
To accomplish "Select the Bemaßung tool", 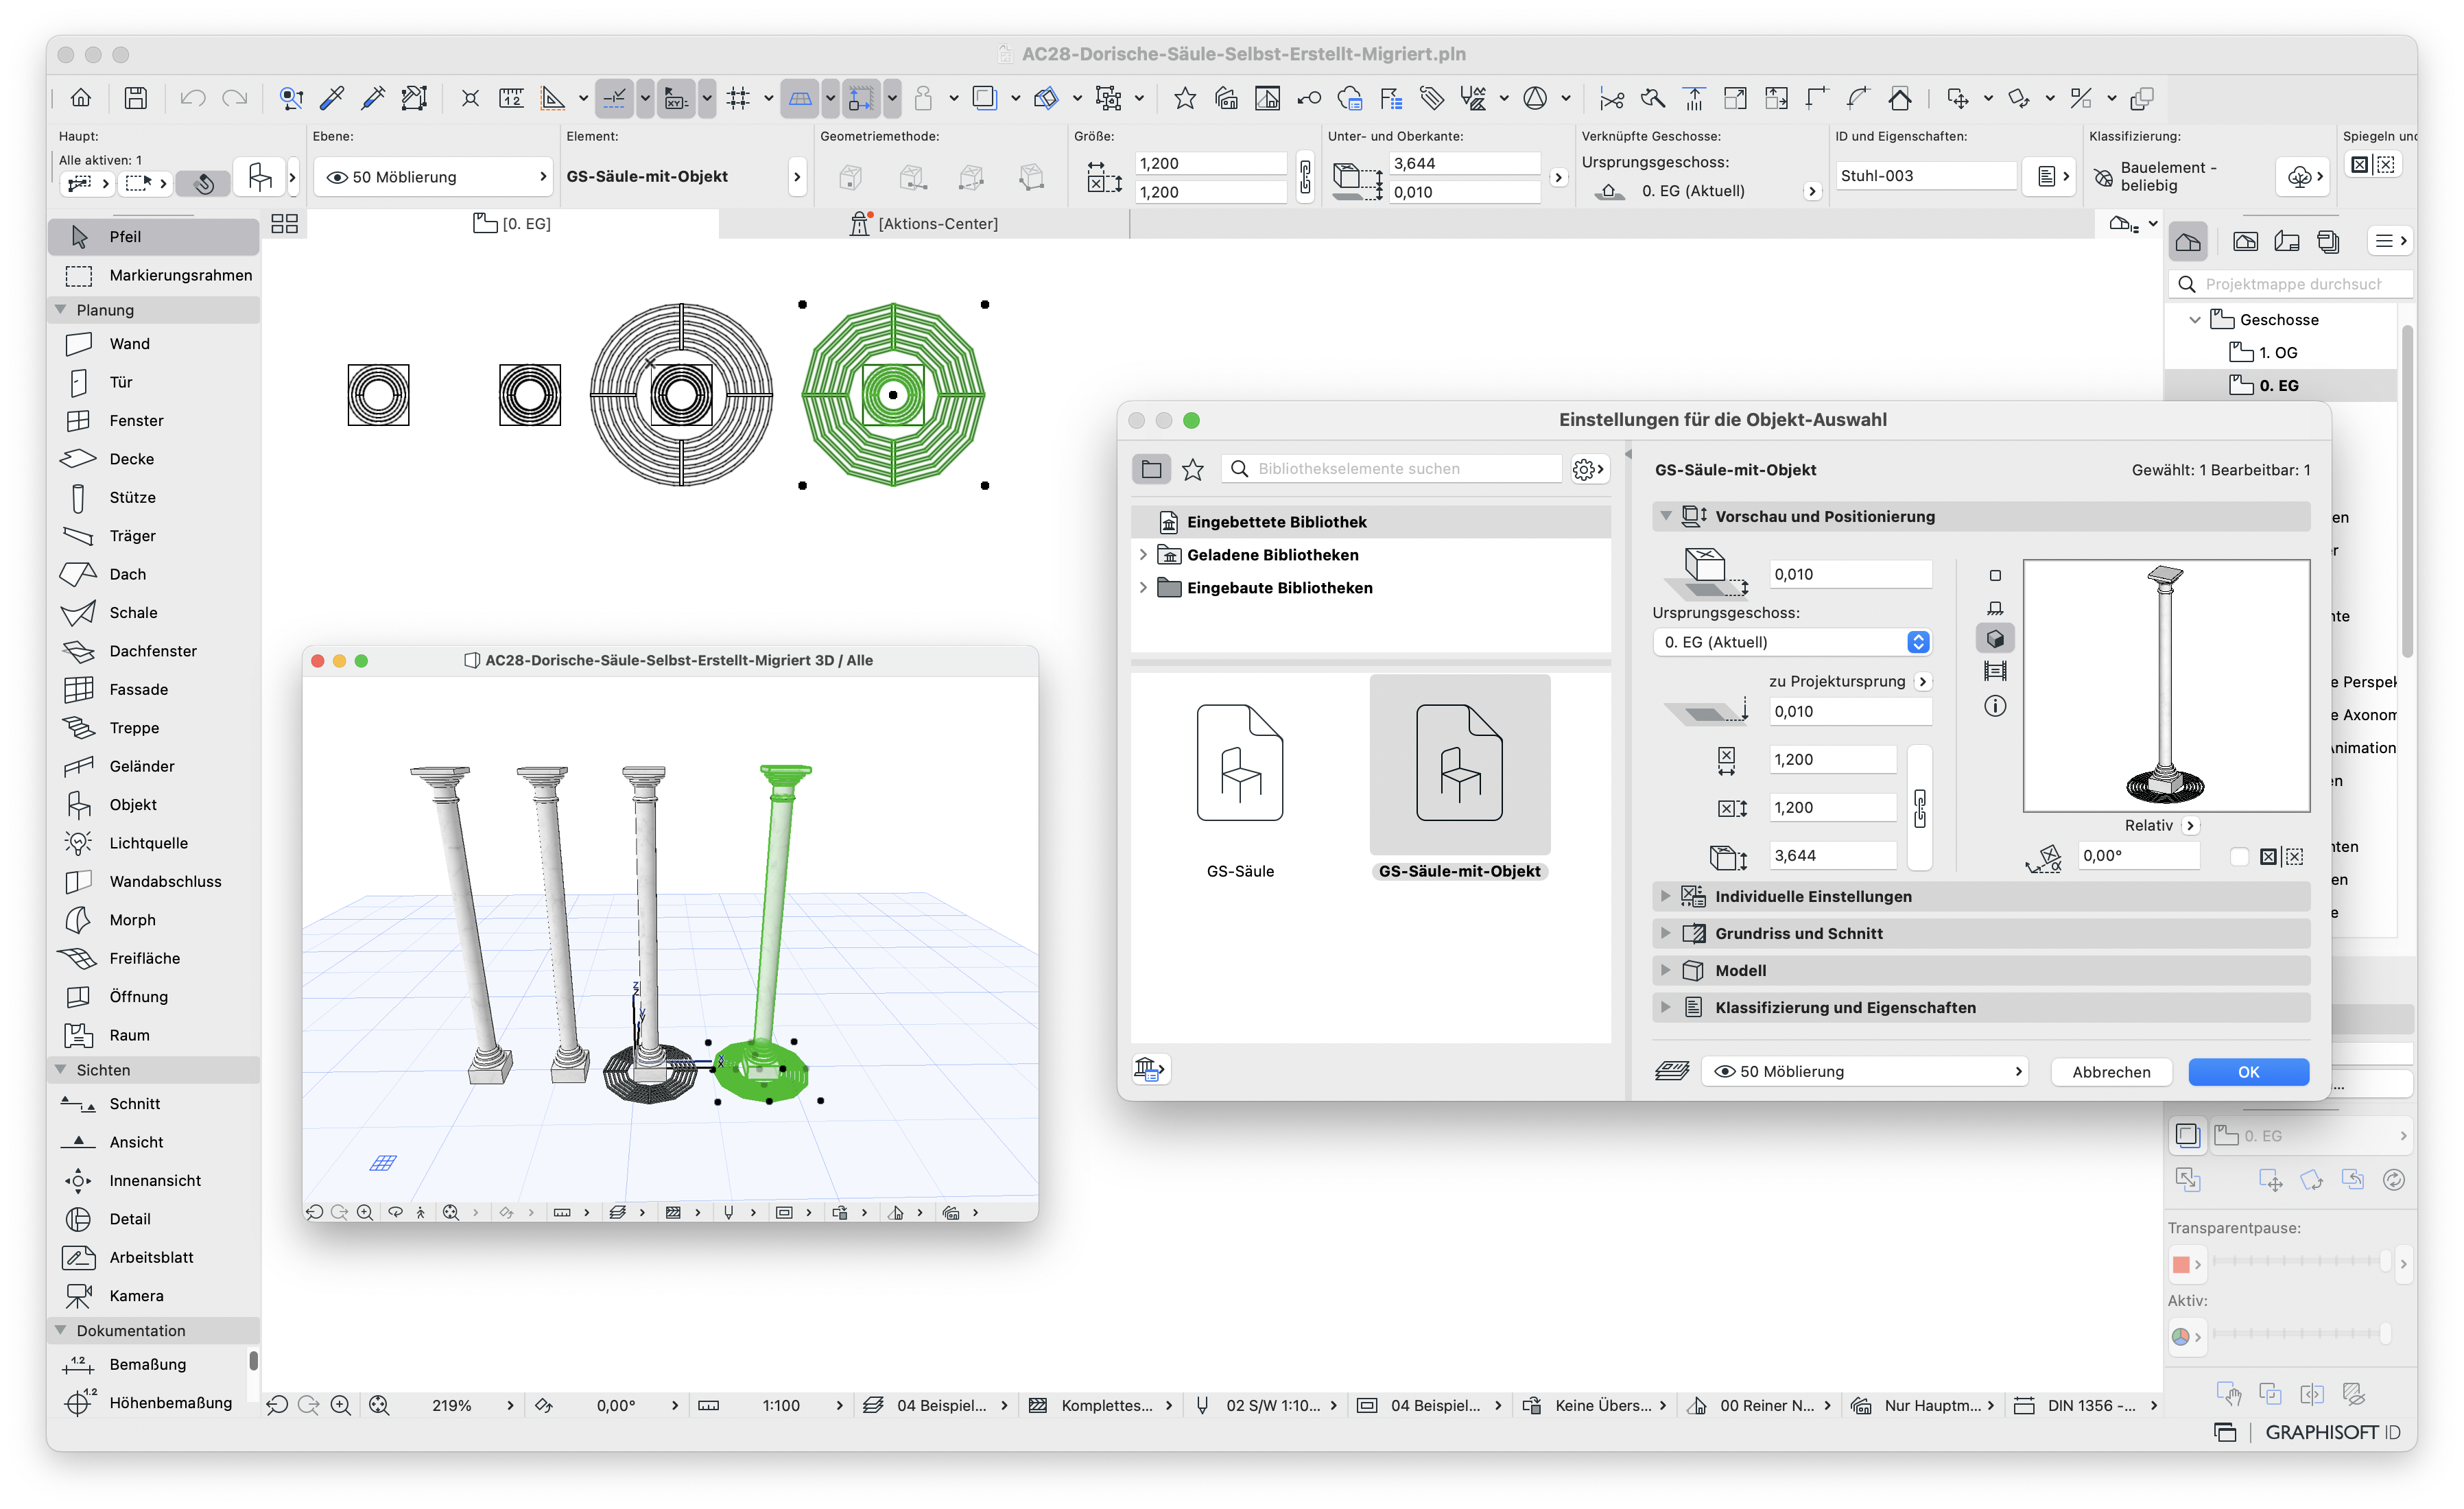I will pyautogui.click(x=153, y=1364).
